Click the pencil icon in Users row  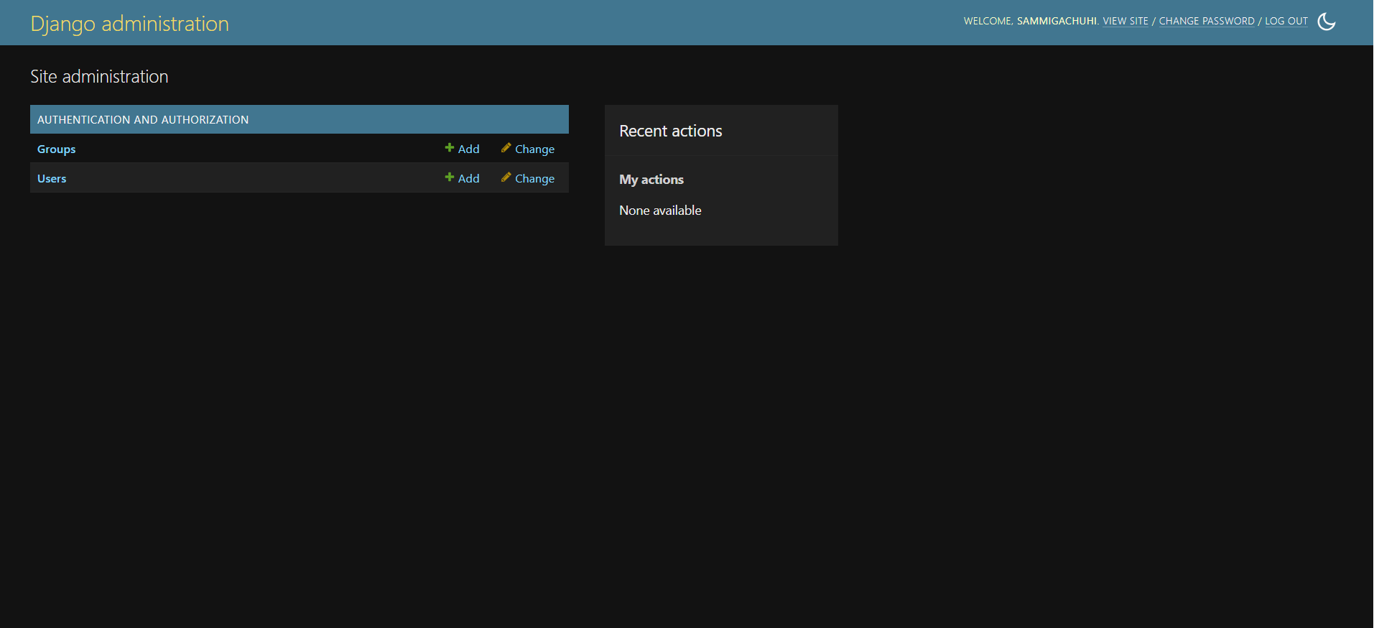point(506,177)
